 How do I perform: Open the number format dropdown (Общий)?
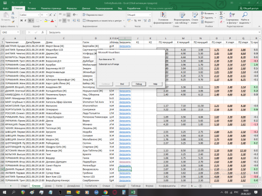pyautogui.click(x=150, y=15)
